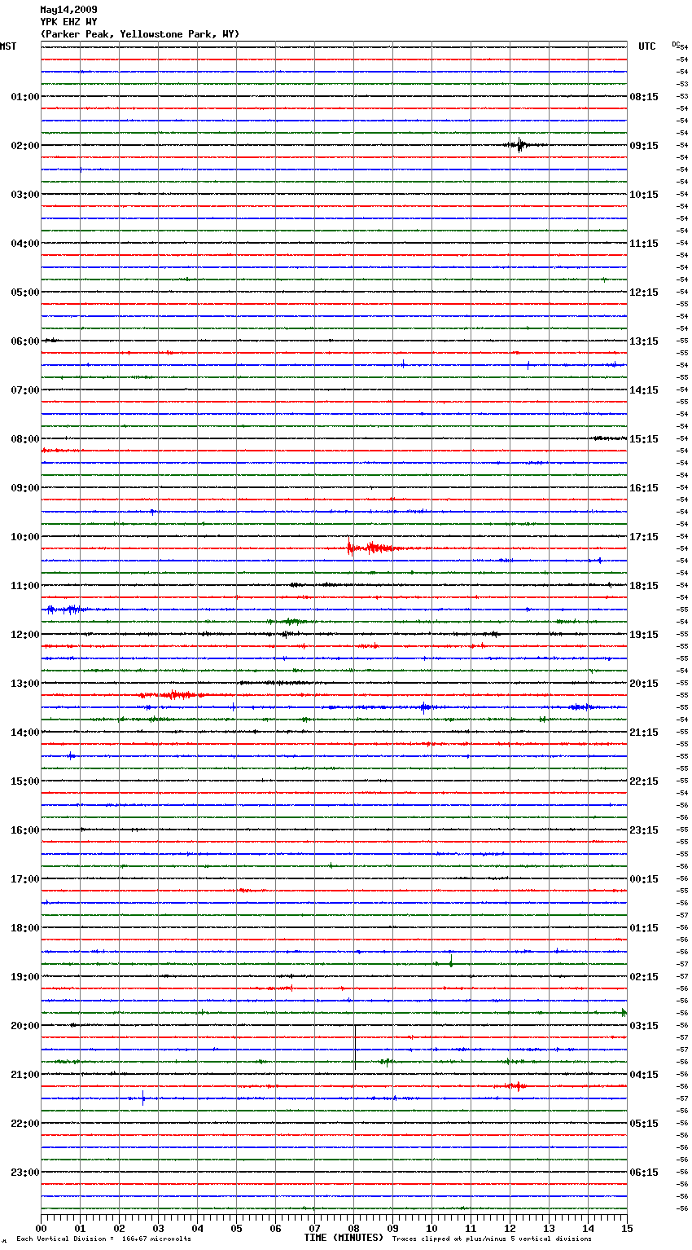The image size is (692, 1250).
Task: Select the 17:00 MST hour label
Action: [x=24, y=879]
